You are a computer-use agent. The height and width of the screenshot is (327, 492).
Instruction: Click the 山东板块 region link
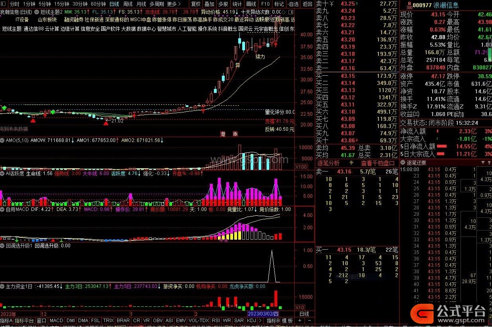click(x=47, y=20)
